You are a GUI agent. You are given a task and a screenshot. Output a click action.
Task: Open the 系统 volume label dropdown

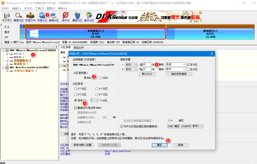(x=175, y=65)
